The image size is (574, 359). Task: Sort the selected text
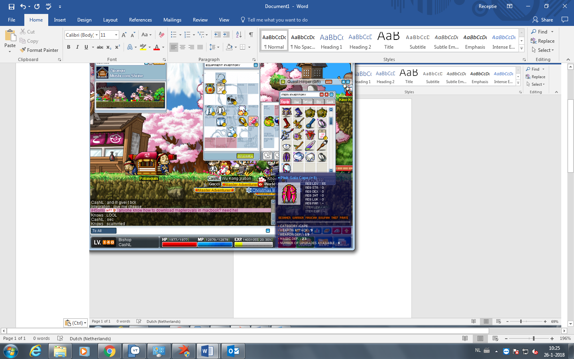[x=239, y=35]
